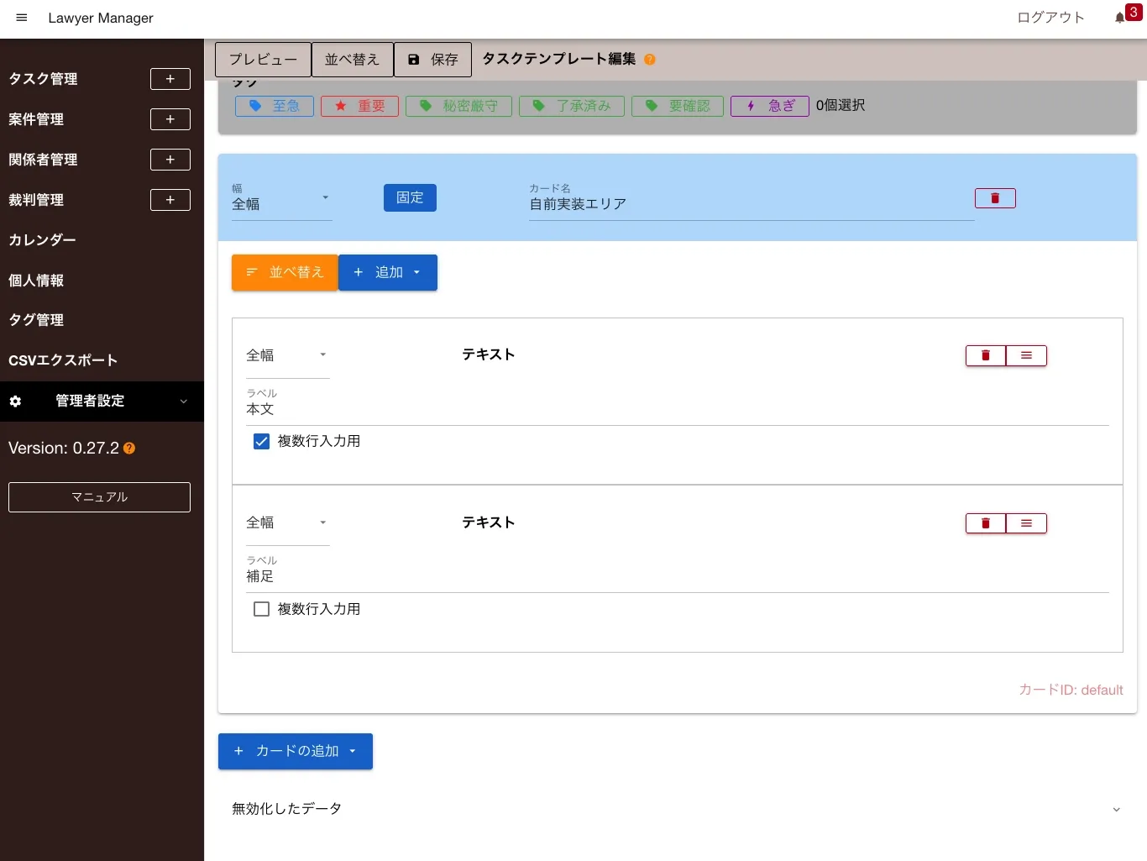
Task: Click the orange 並べ替え button
Action: [x=285, y=272]
